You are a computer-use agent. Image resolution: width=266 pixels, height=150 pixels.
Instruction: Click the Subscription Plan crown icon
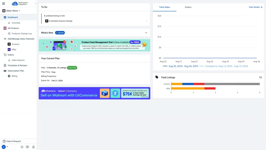[x=5, y=71]
